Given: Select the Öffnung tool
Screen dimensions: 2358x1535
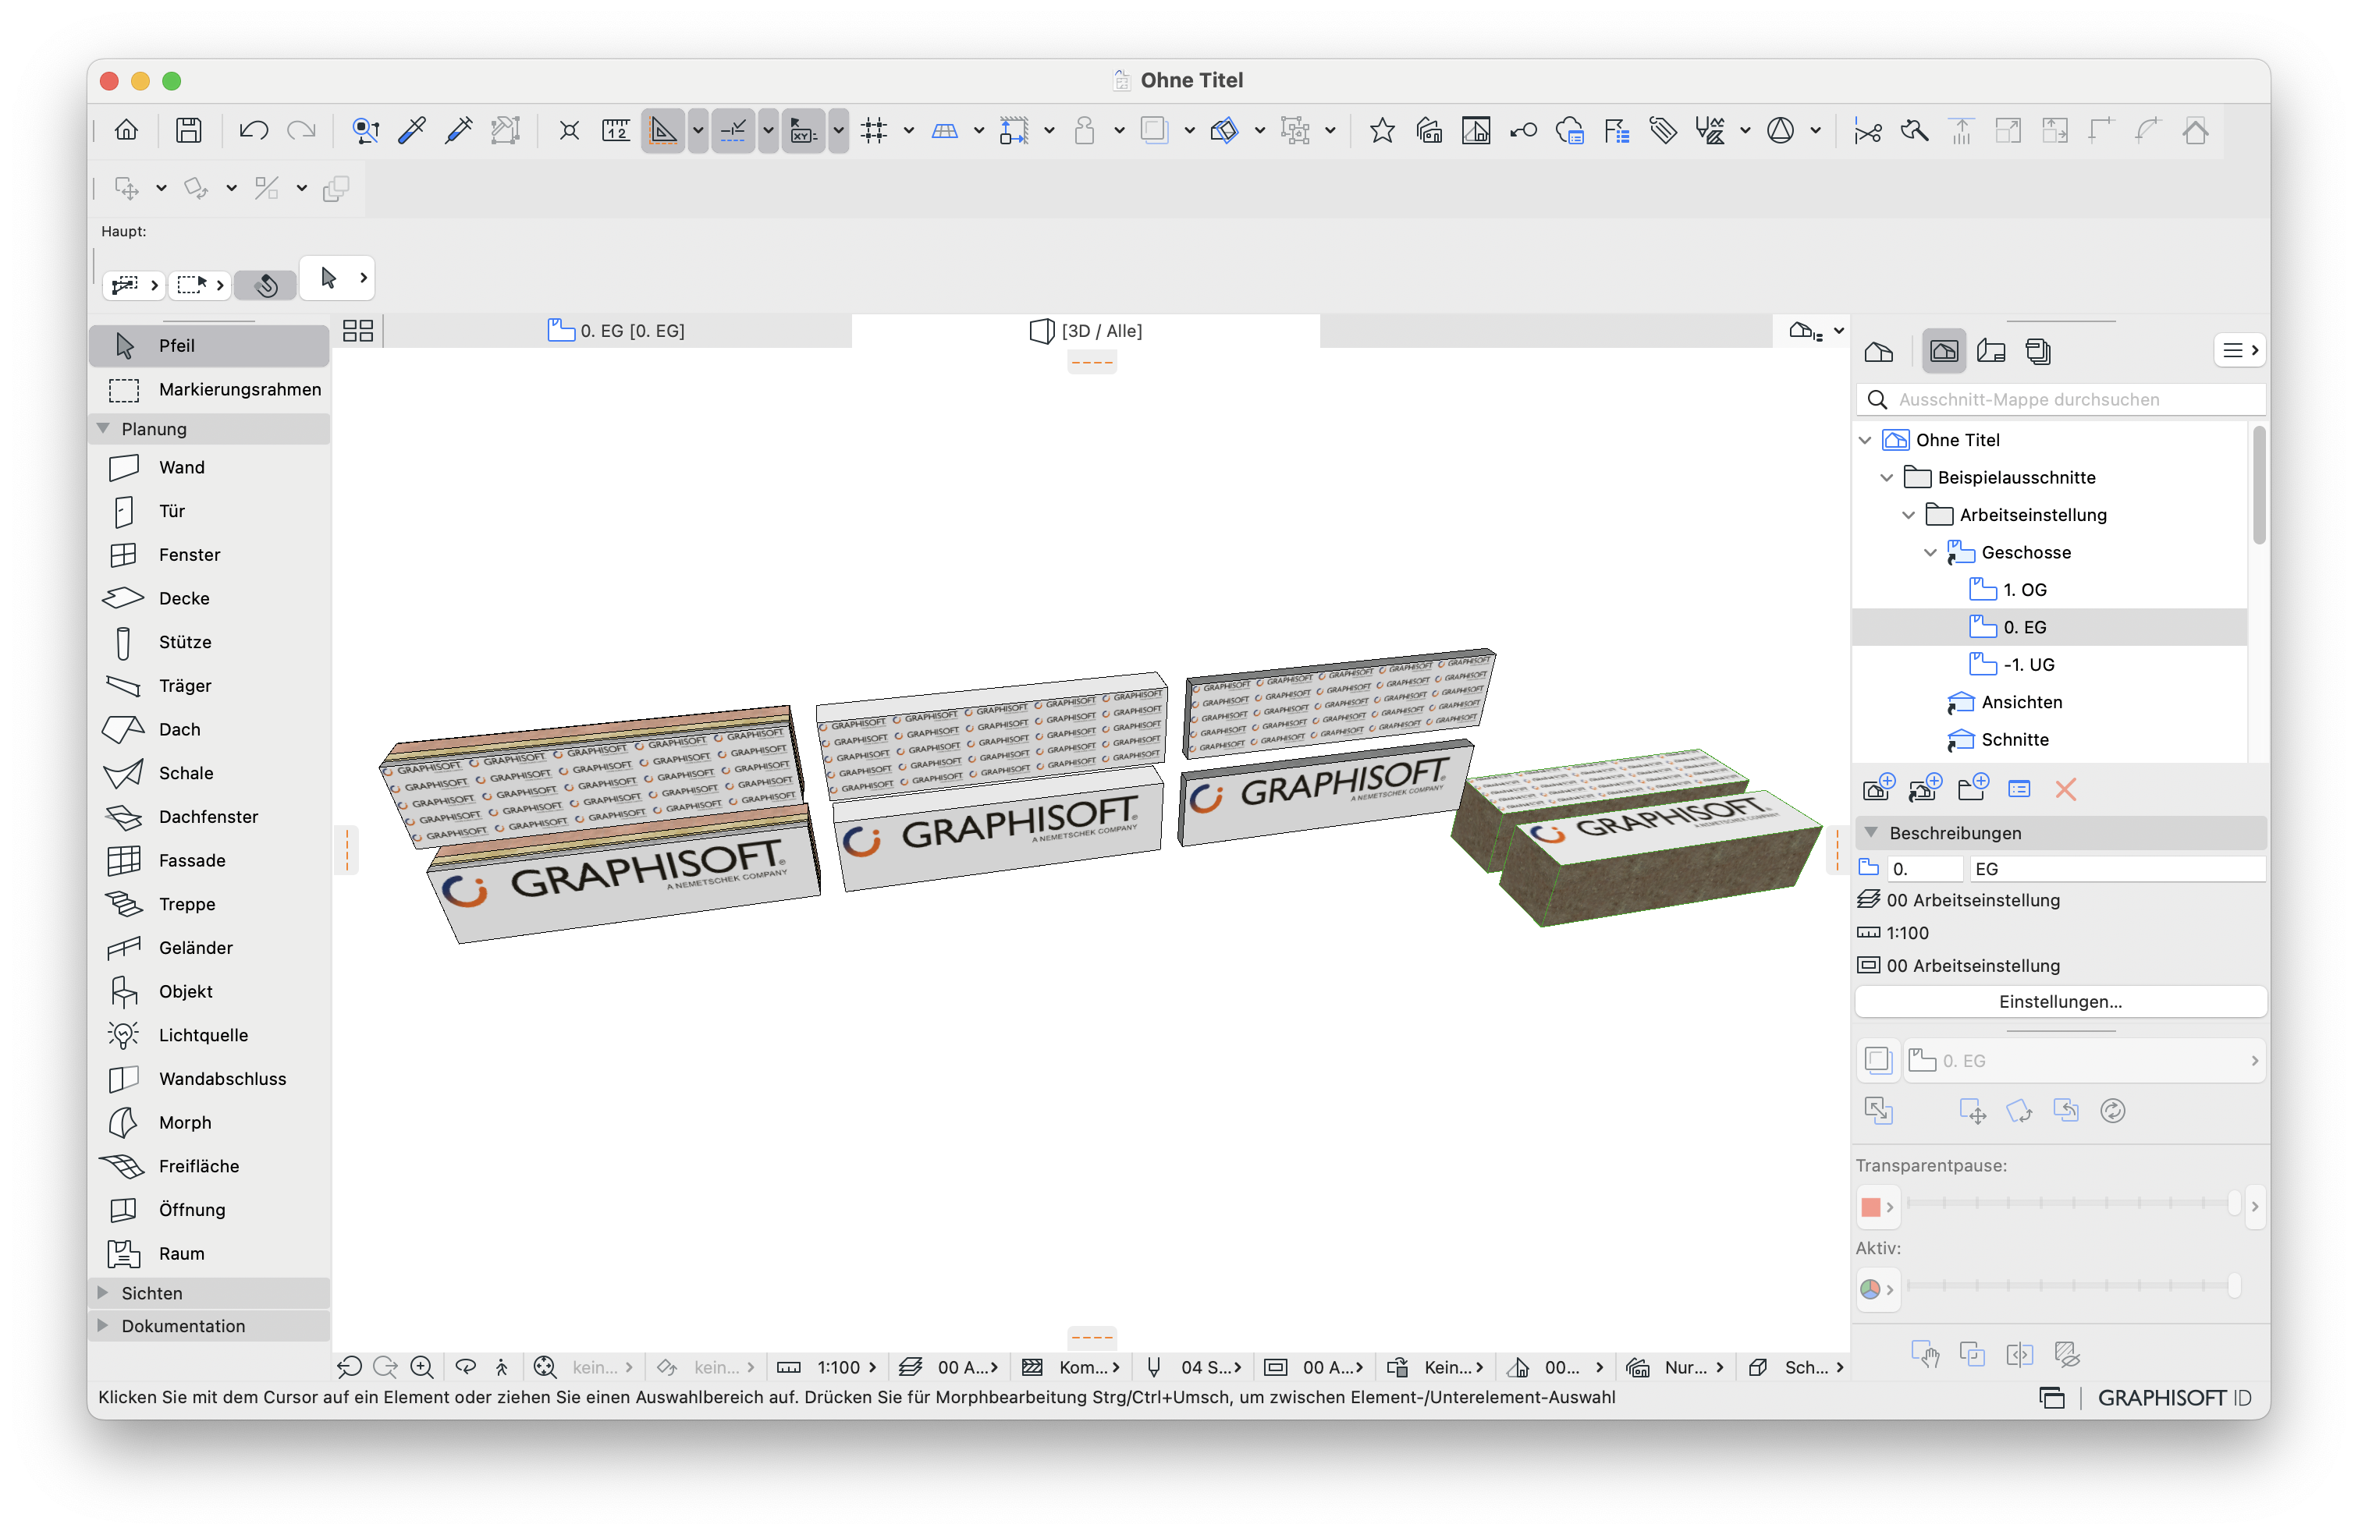Looking at the screenshot, I should [209, 1209].
